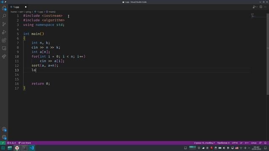Click the network Wi-Fi tray icon

coord(241,148)
